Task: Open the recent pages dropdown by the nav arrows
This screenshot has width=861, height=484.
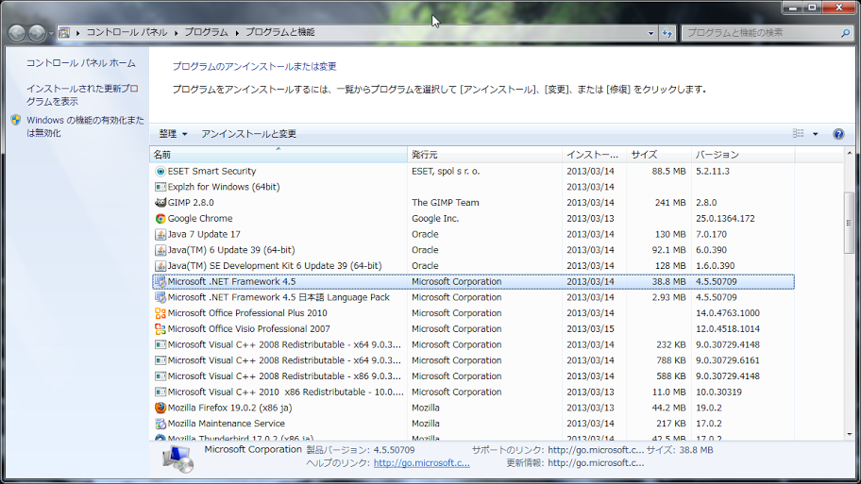Action: coord(51,33)
